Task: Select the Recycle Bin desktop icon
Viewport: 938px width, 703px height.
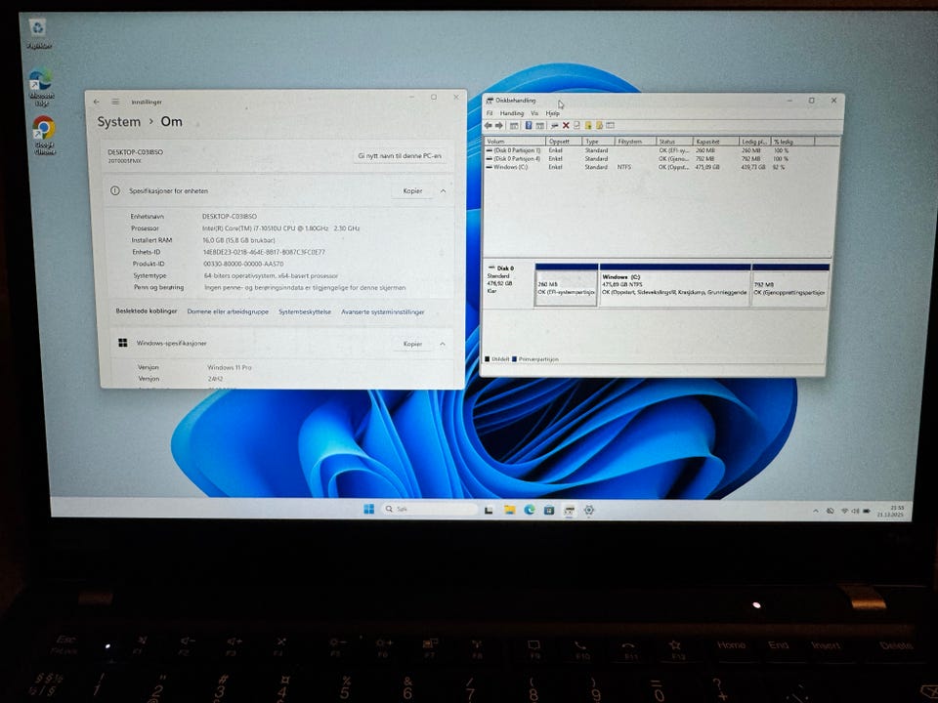Action: coord(38,29)
